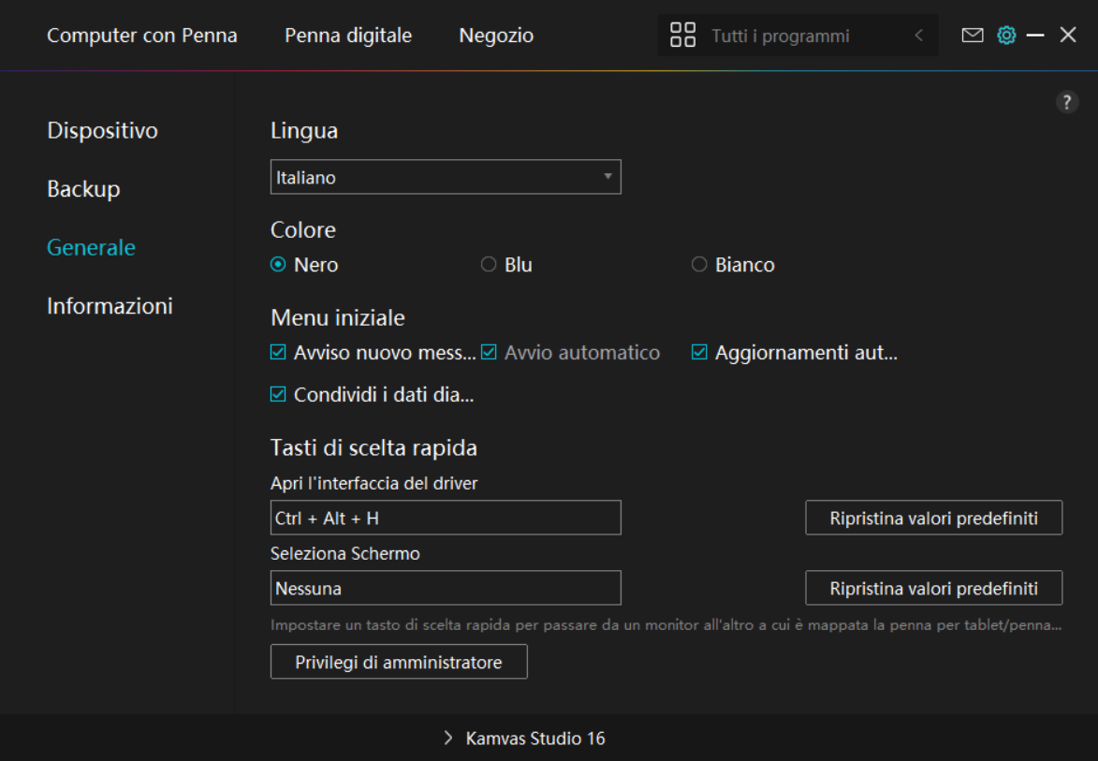Screen dimensions: 1098x761
Task: Click the Privilegi di amministratore button
Action: pos(399,662)
